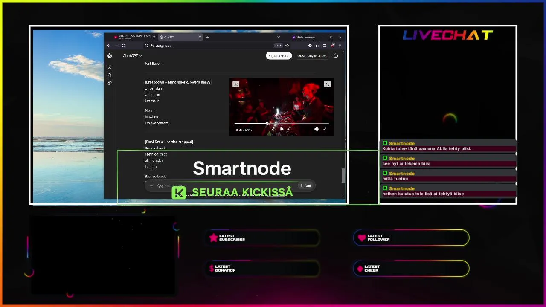
Task: Click the ChatGPT page scrollbar thumb
Action: pos(343,176)
